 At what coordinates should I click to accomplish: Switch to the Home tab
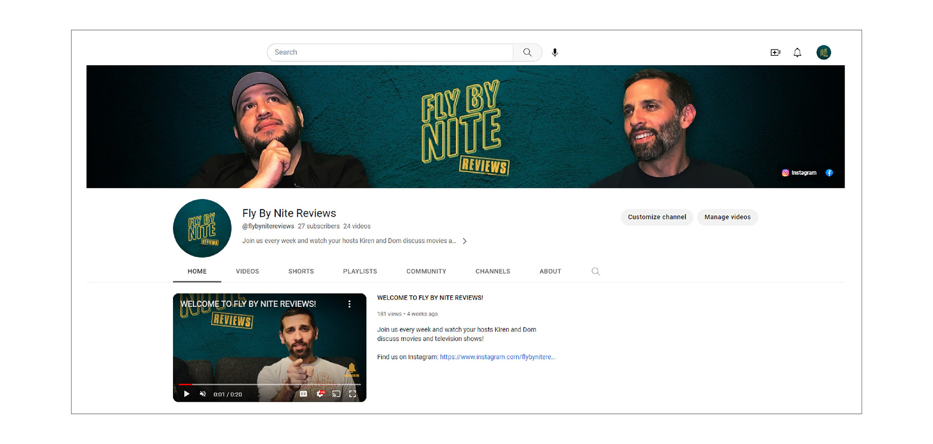[x=197, y=272]
